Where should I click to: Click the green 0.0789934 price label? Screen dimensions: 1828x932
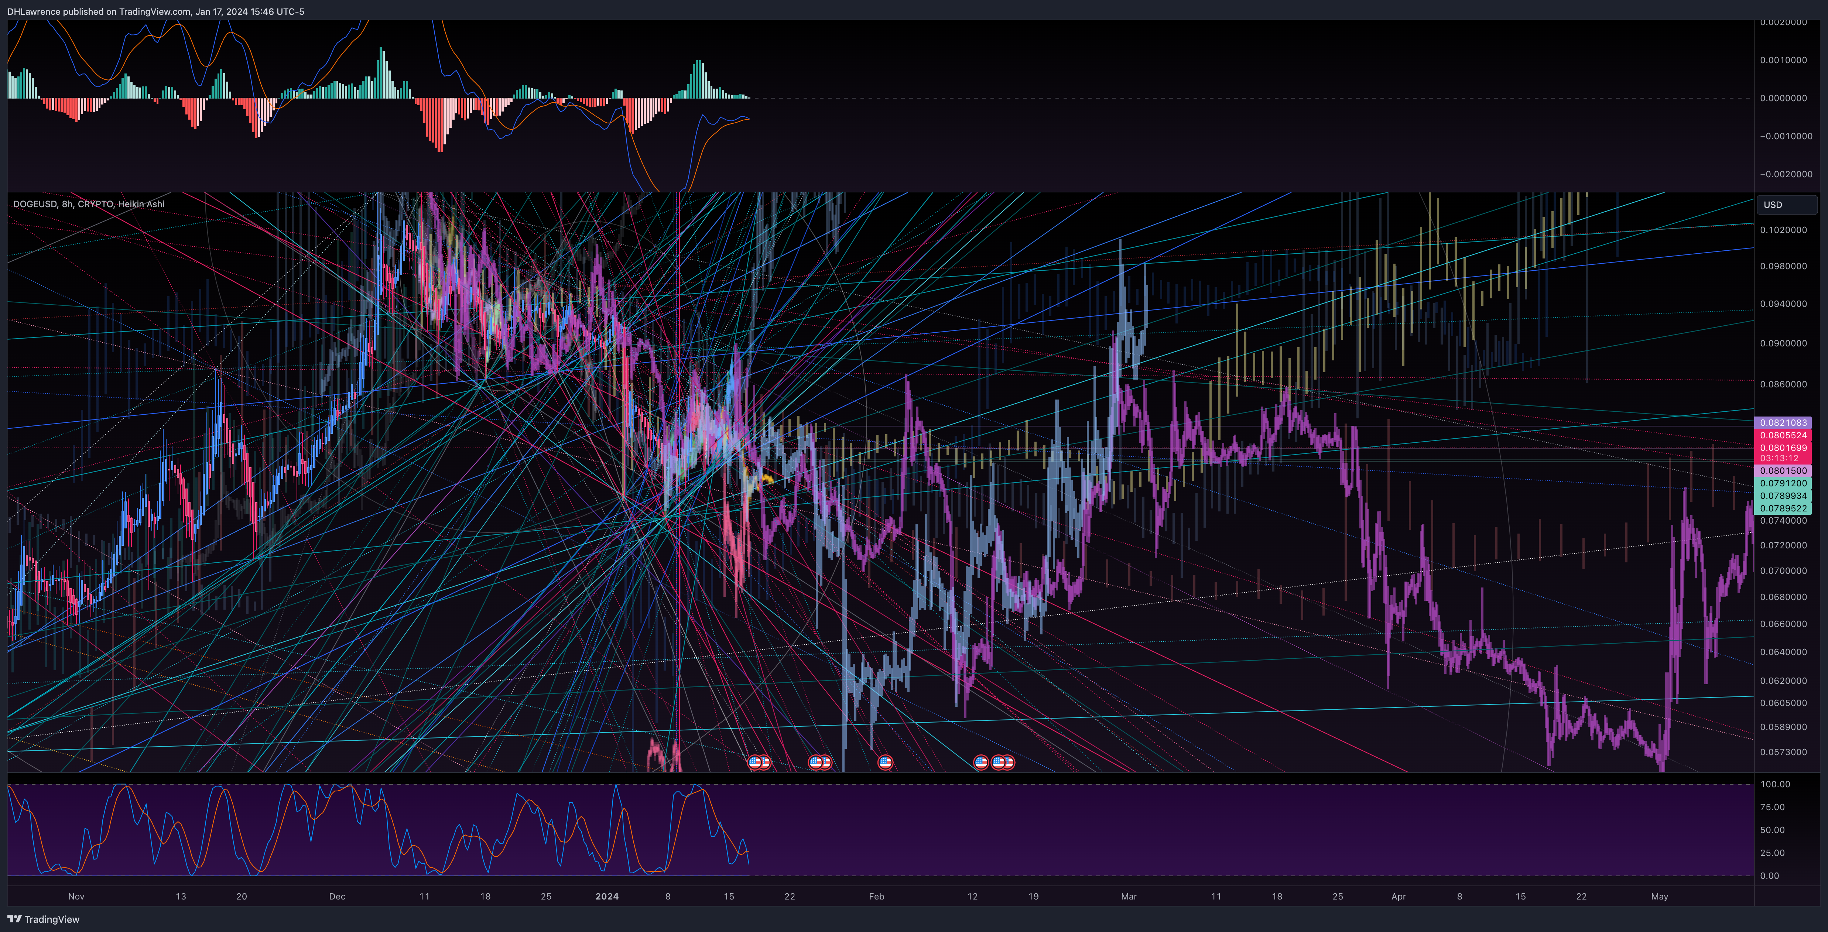click(1783, 496)
